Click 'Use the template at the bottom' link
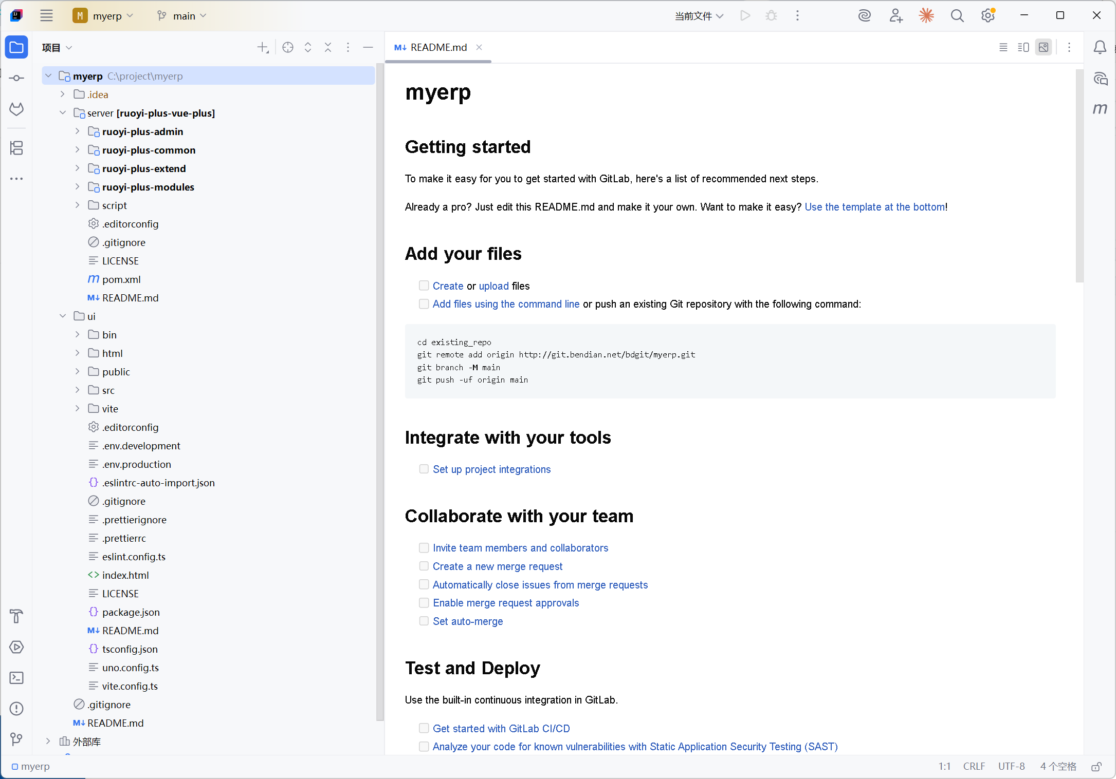 pyautogui.click(x=874, y=207)
